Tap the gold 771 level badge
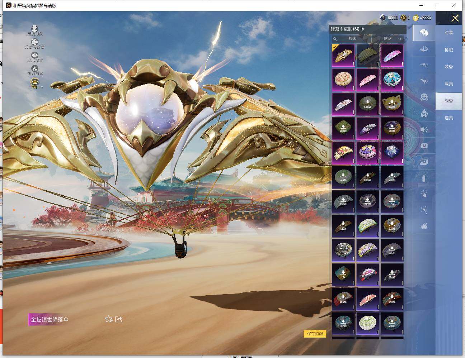Image resolution: width=465 pixels, height=358 pixels. click(x=35, y=83)
